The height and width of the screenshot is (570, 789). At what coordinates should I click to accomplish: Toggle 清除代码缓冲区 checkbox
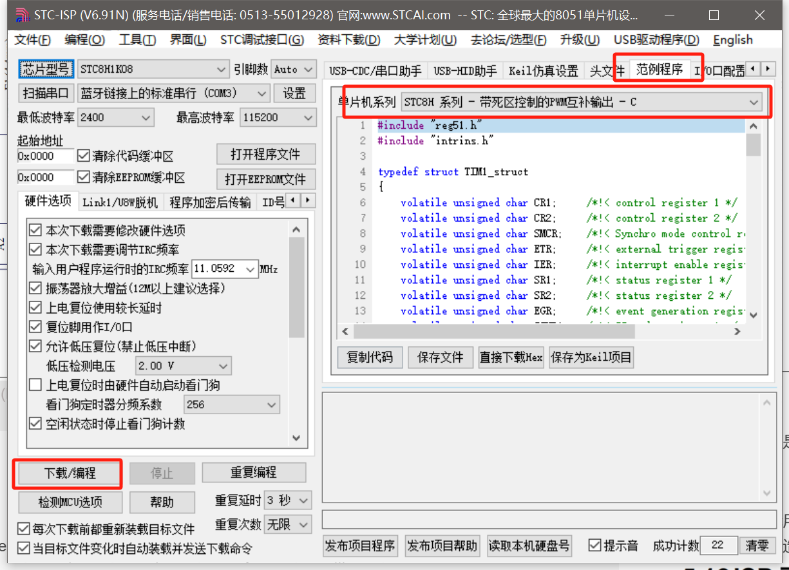tap(83, 156)
